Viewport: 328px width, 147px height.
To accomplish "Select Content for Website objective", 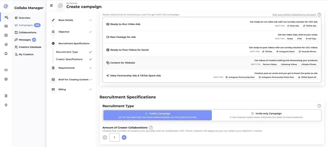I will (212, 63).
